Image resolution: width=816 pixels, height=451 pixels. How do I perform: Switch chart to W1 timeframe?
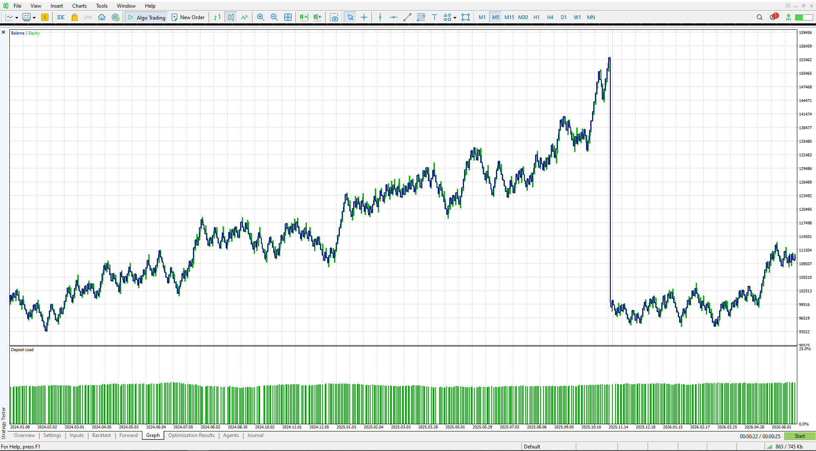577,17
